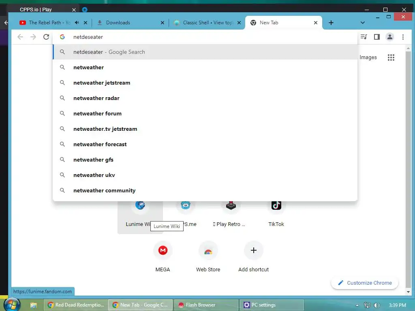Click the address bar containing netdeseater
Screen dimensions: 415x311
point(205,37)
